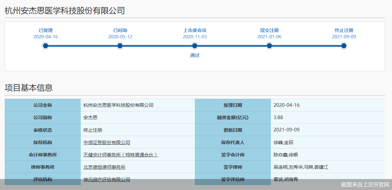Click the company full name table value

[118, 105]
